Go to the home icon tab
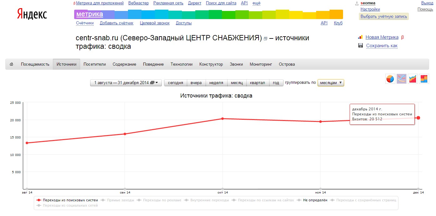 click(x=12, y=64)
